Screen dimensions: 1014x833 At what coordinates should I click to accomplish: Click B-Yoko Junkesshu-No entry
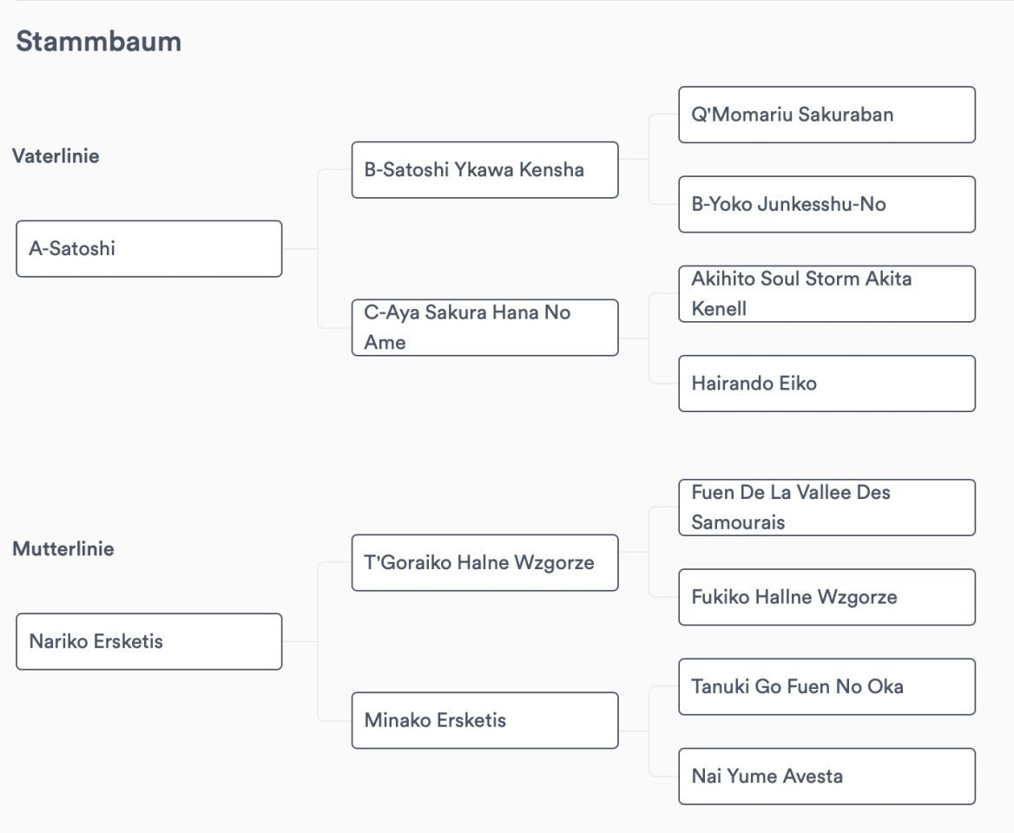826,205
